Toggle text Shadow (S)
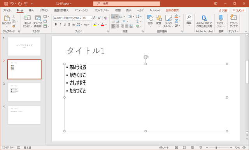 [69, 24]
